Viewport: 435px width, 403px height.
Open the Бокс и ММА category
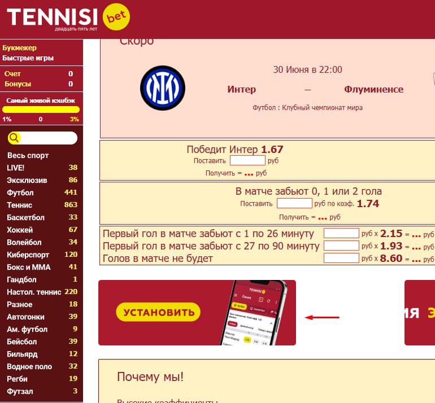coord(42,267)
